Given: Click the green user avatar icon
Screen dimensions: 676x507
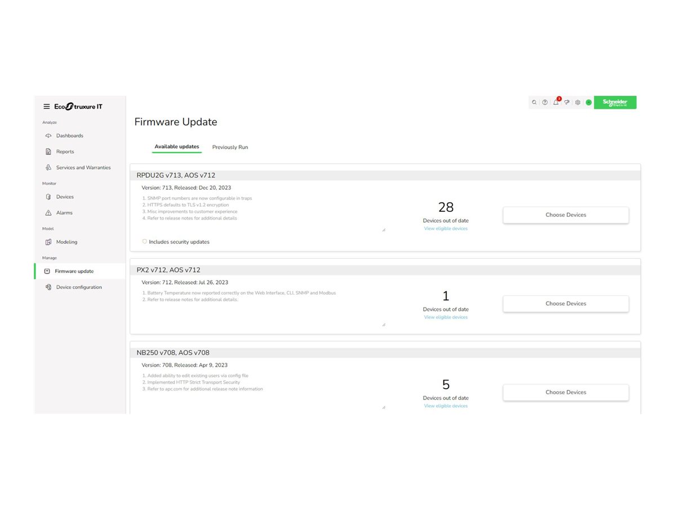Looking at the screenshot, I should pyautogui.click(x=589, y=103).
